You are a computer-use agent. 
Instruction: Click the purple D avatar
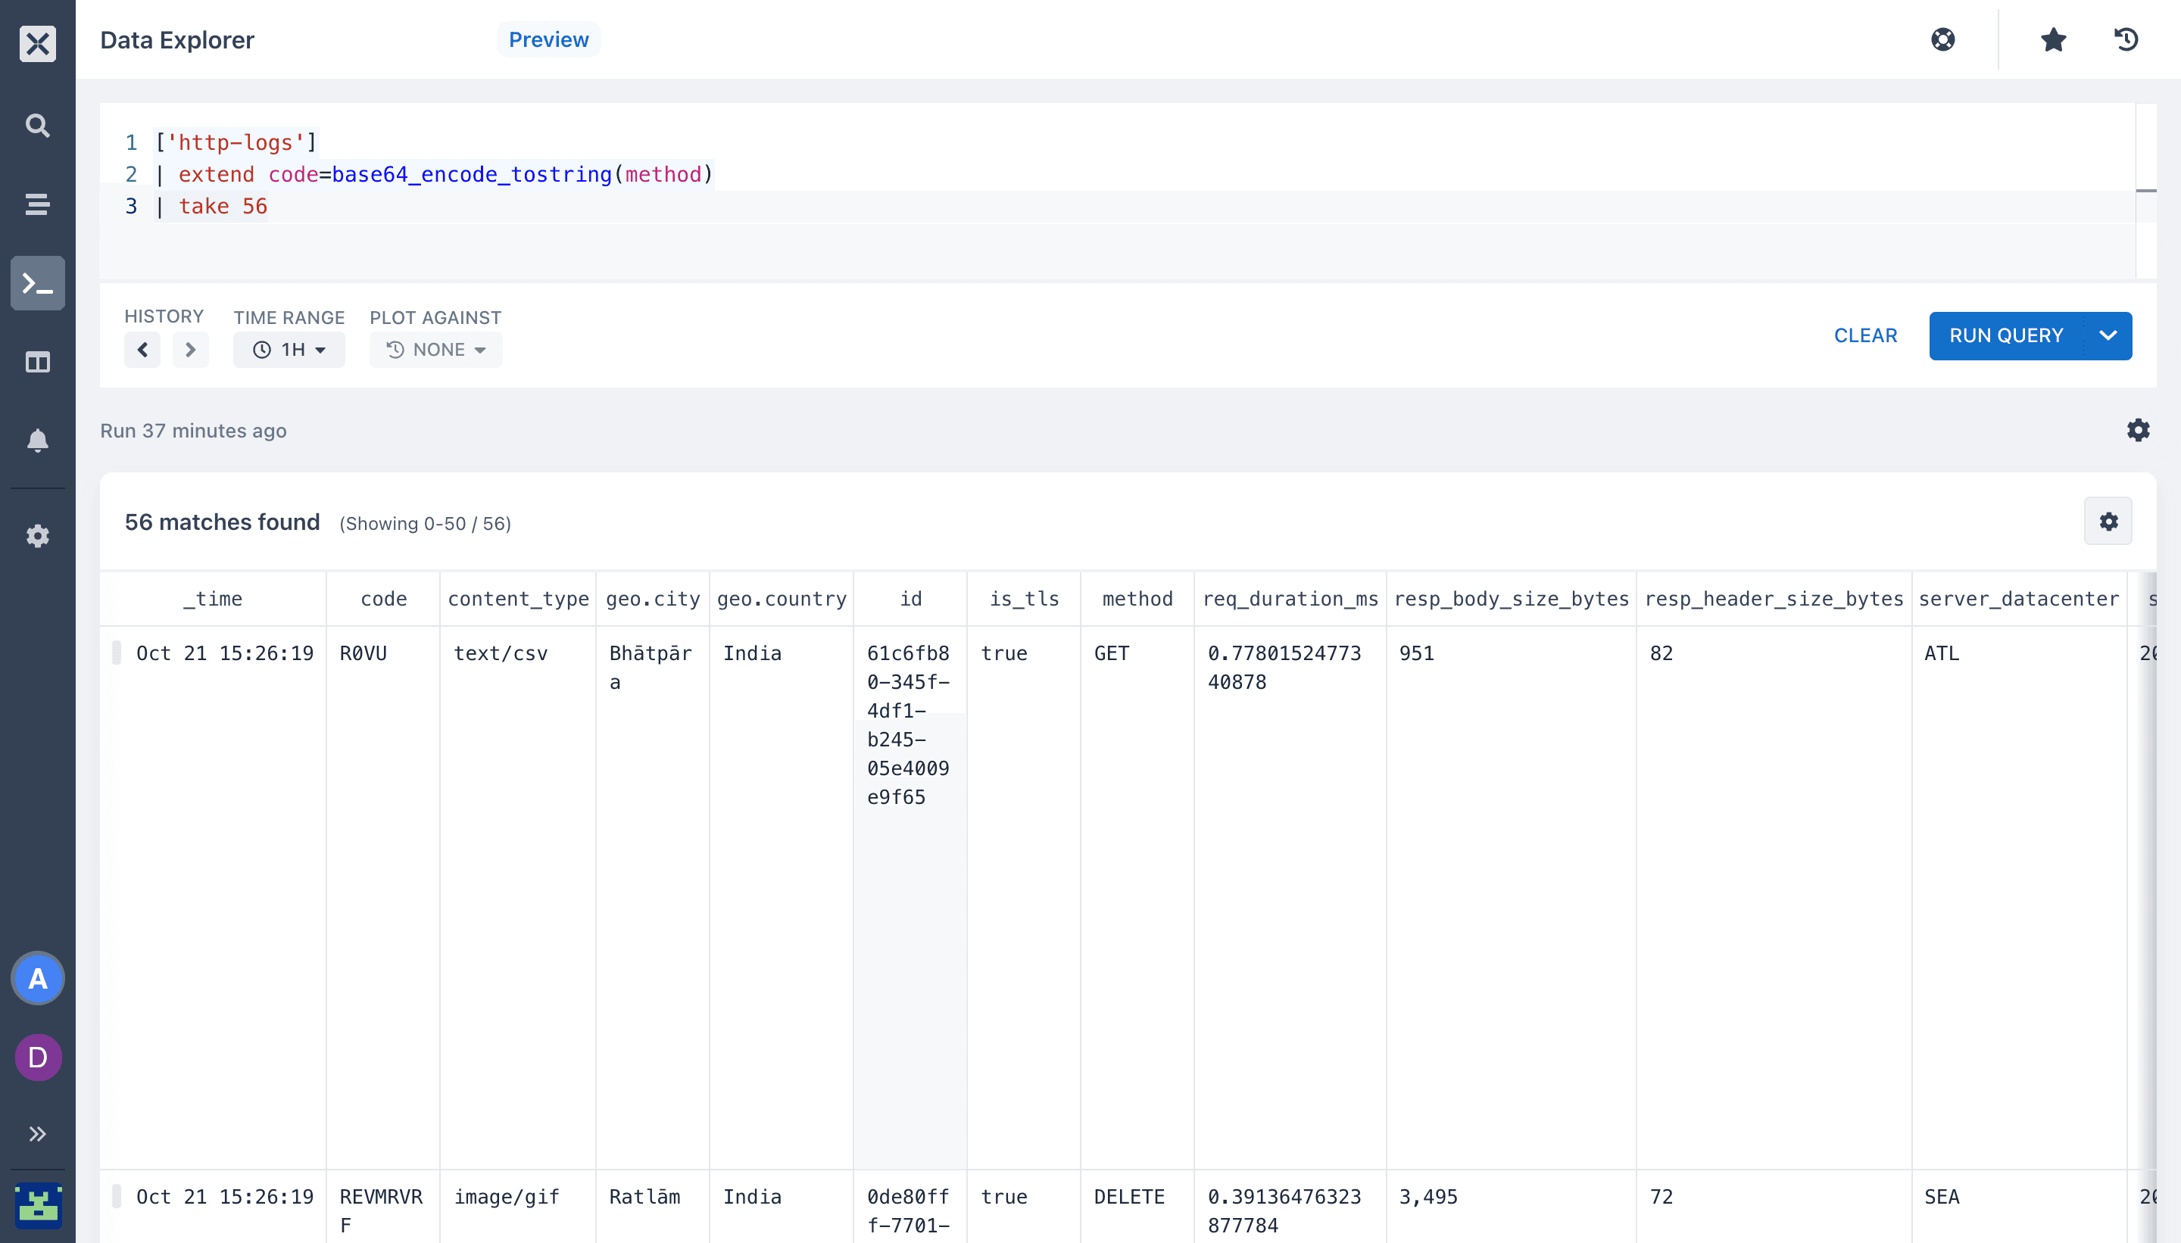pos(38,1058)
